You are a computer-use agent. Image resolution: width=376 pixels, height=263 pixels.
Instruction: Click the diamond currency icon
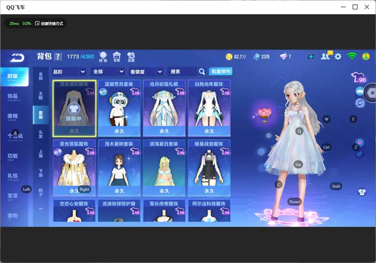(283, 57)
